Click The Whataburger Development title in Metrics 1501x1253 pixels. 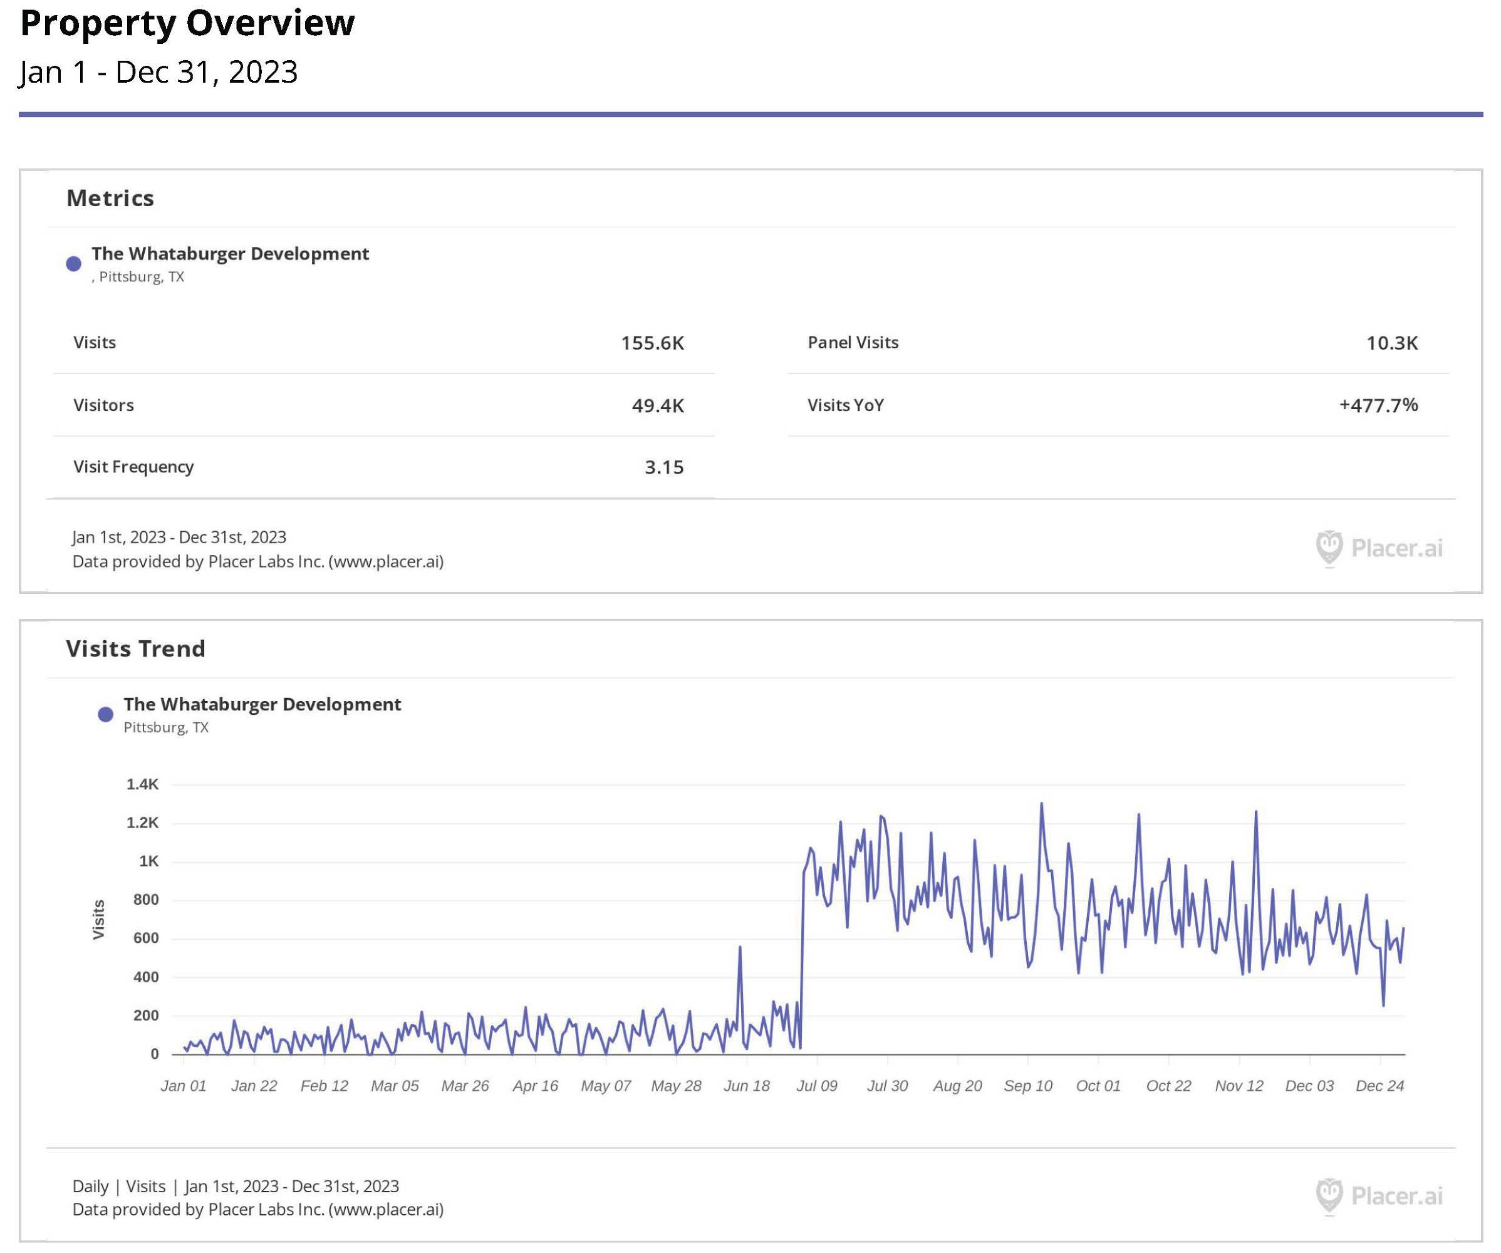point(230,254)
